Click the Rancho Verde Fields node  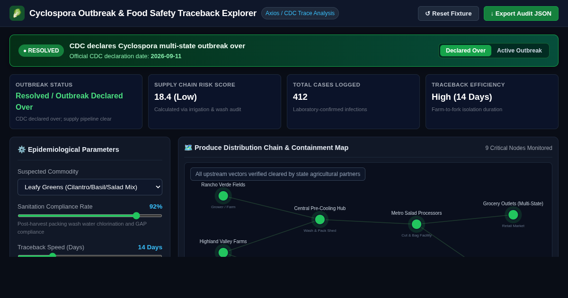223,196
